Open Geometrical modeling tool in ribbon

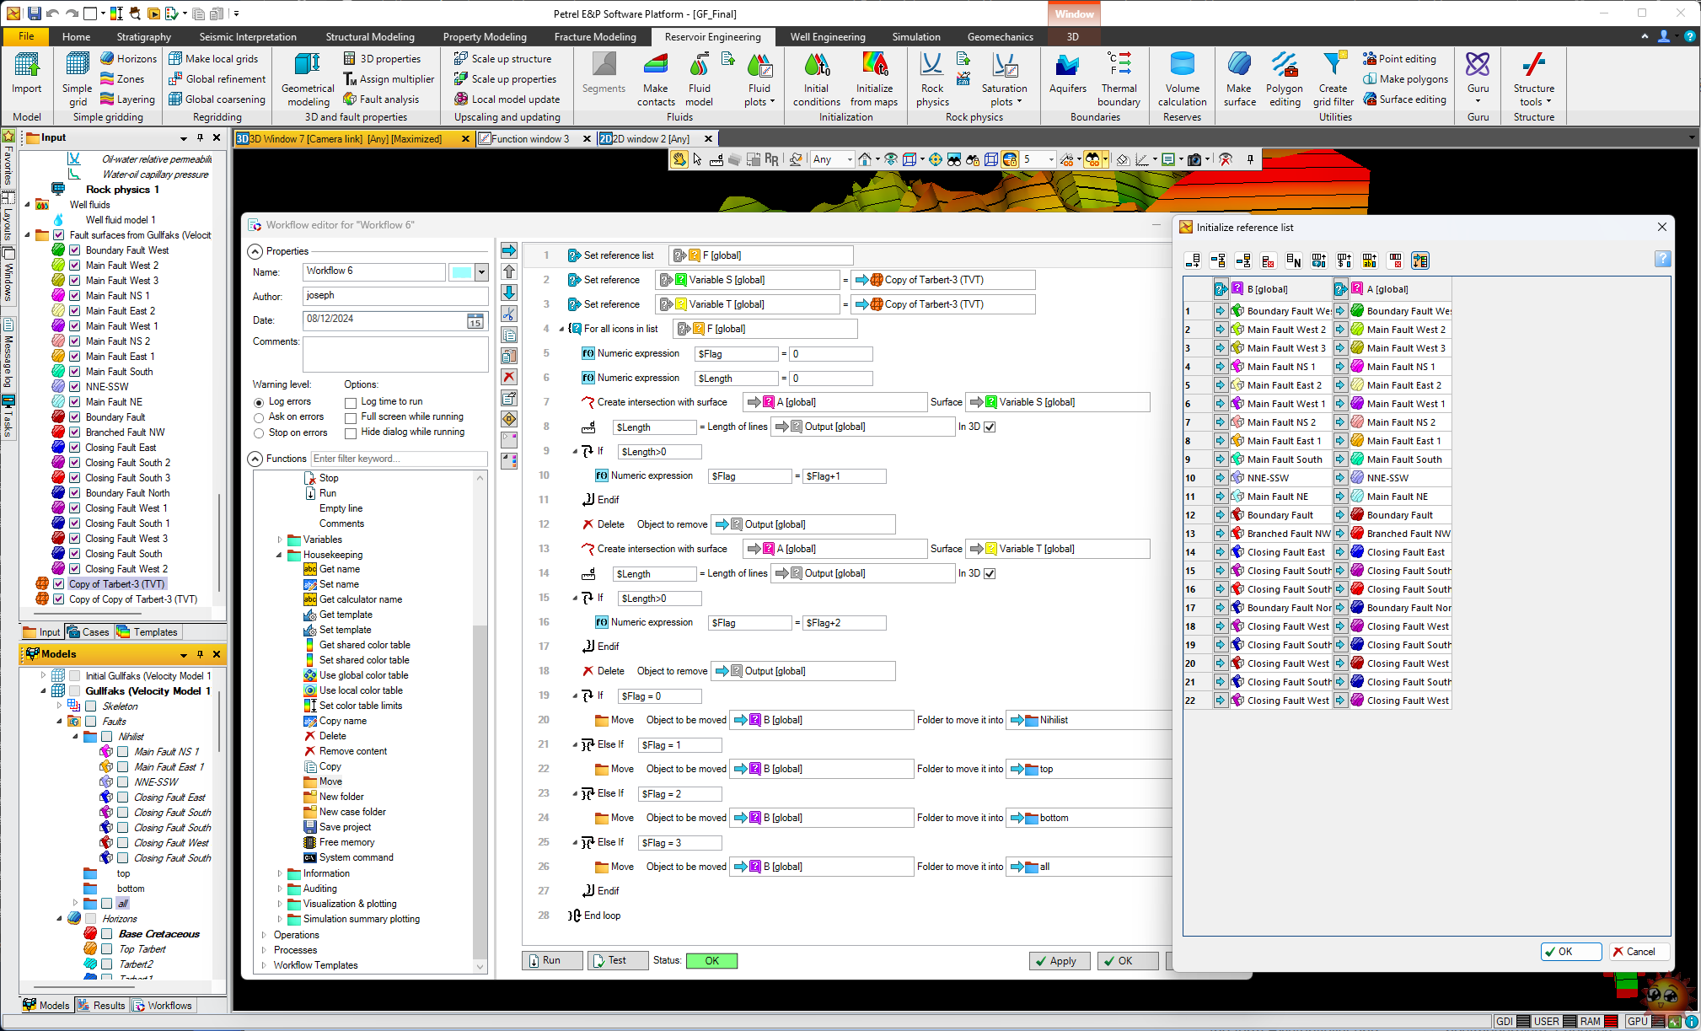pos(308,78)
